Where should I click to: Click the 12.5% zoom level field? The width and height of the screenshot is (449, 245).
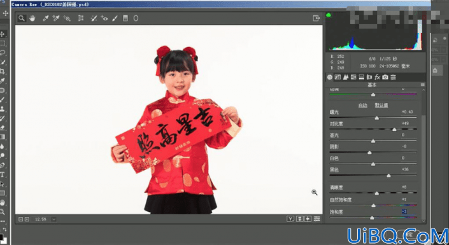(x=41, y=220)
